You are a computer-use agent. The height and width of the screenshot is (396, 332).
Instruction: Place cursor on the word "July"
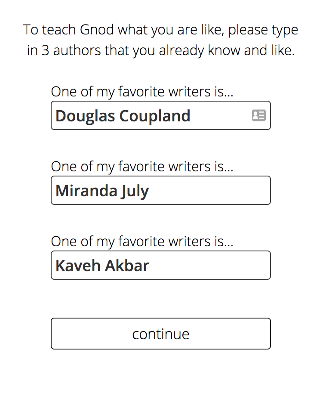(x=135, y=191)
